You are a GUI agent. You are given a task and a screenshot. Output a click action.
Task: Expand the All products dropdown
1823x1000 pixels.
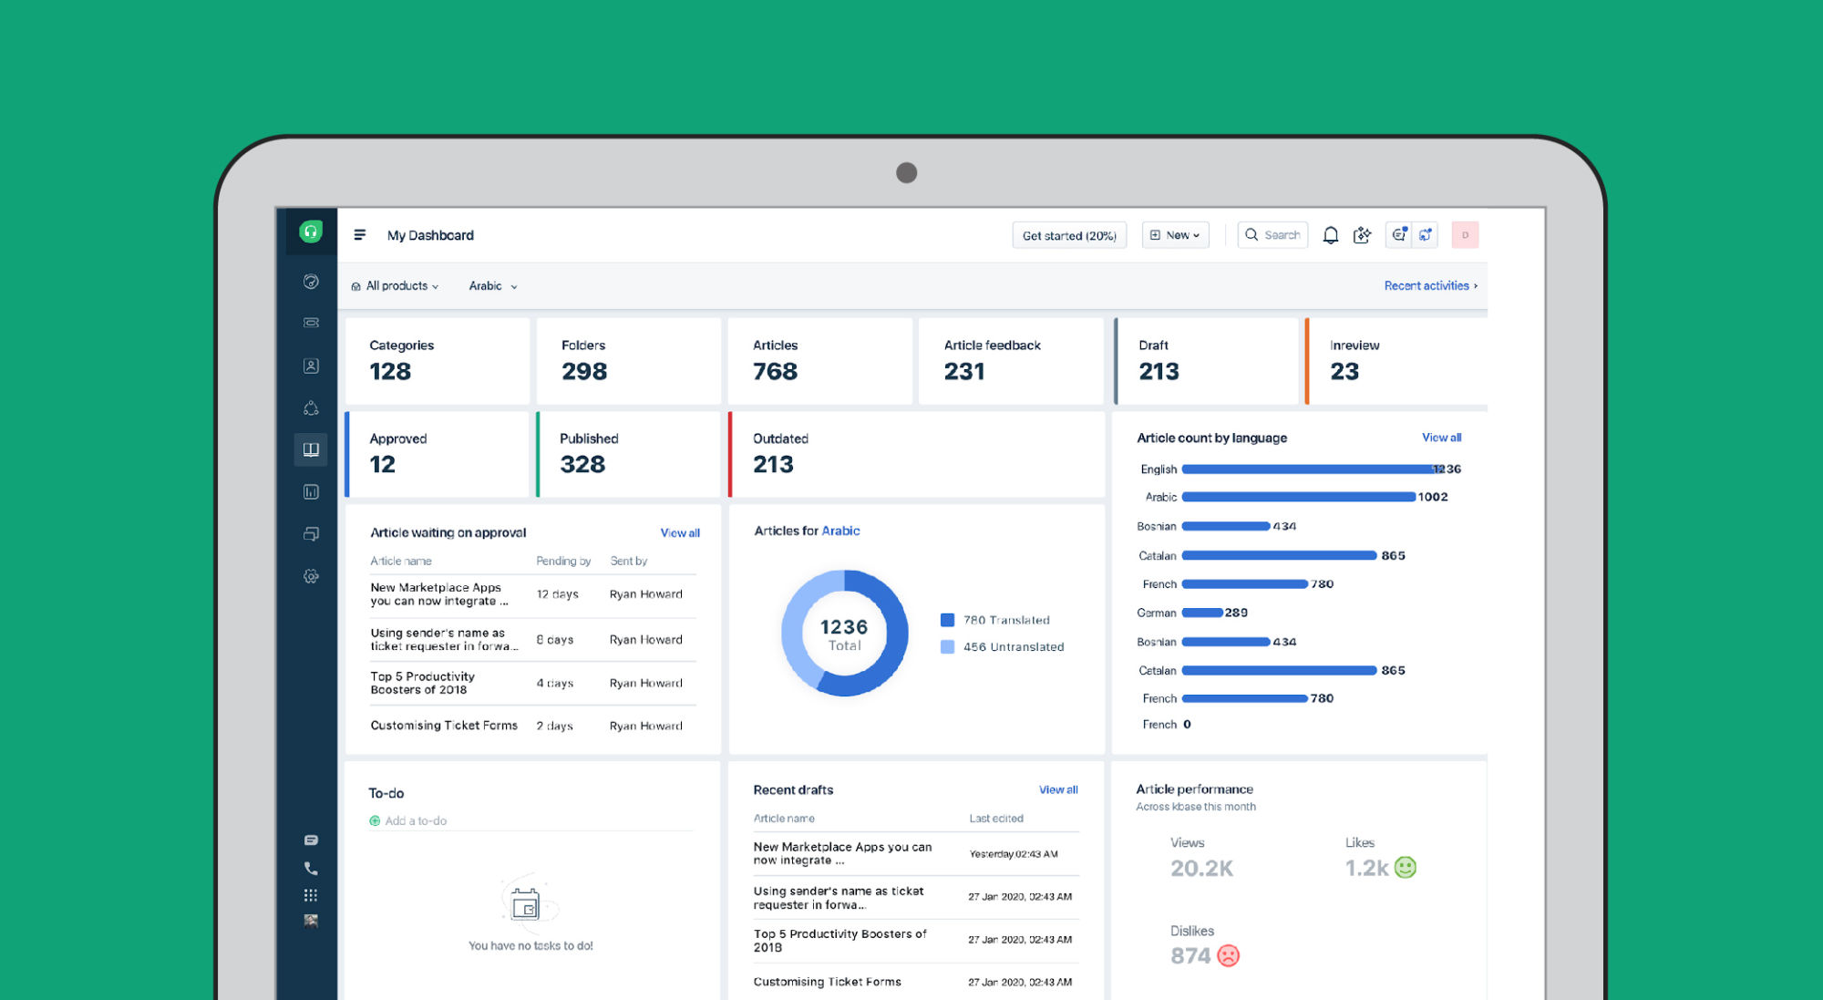pyautogui.click(x=395, y=286)
